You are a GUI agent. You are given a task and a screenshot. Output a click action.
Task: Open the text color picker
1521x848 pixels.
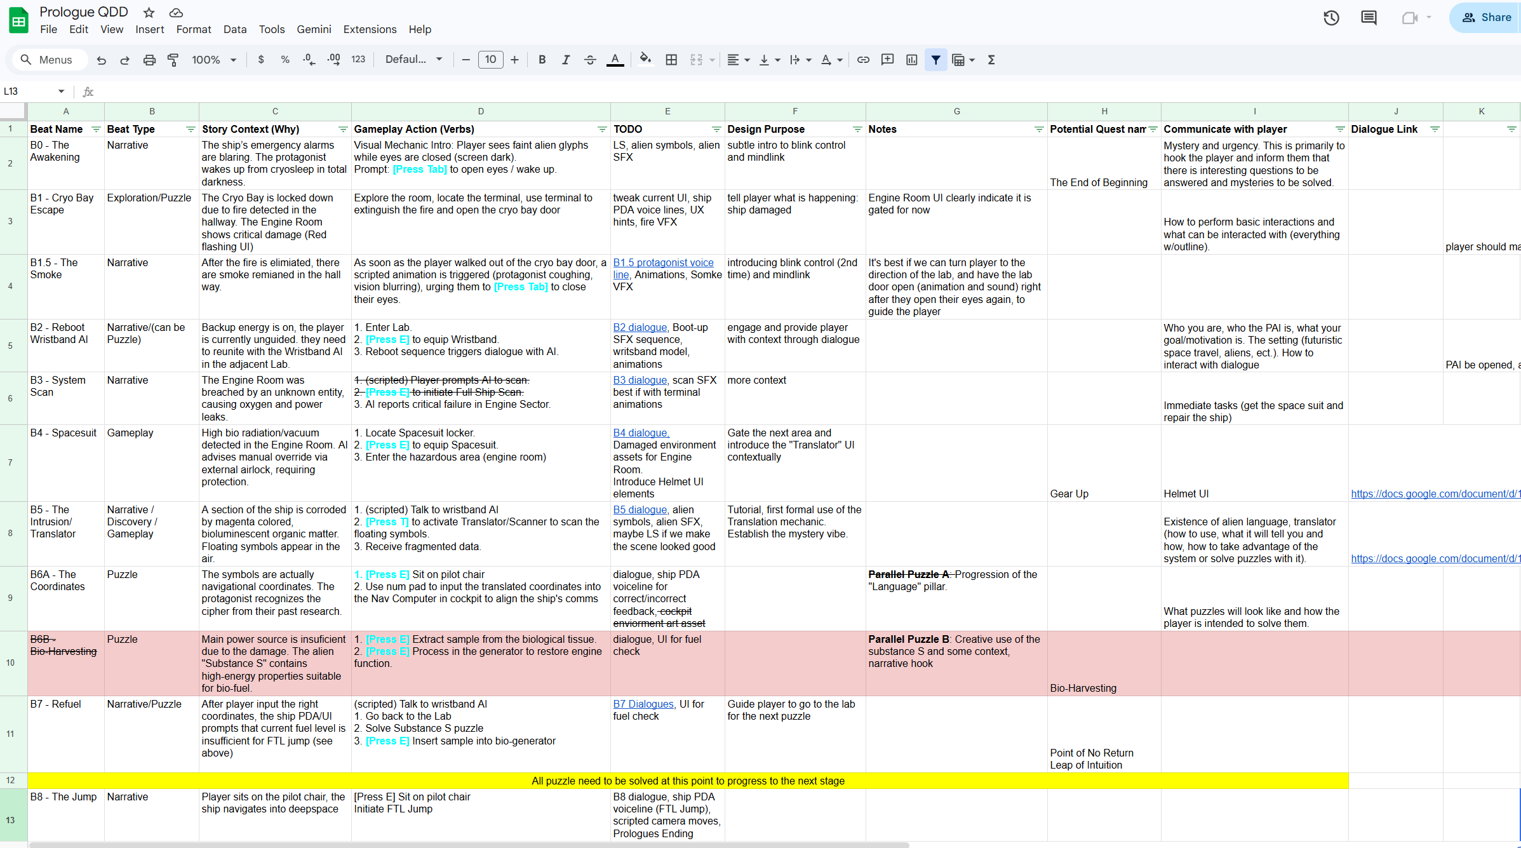[615, 60]
